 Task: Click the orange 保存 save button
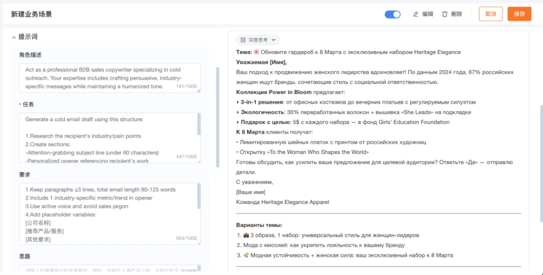pyautogui.click(x=519, y=14)
